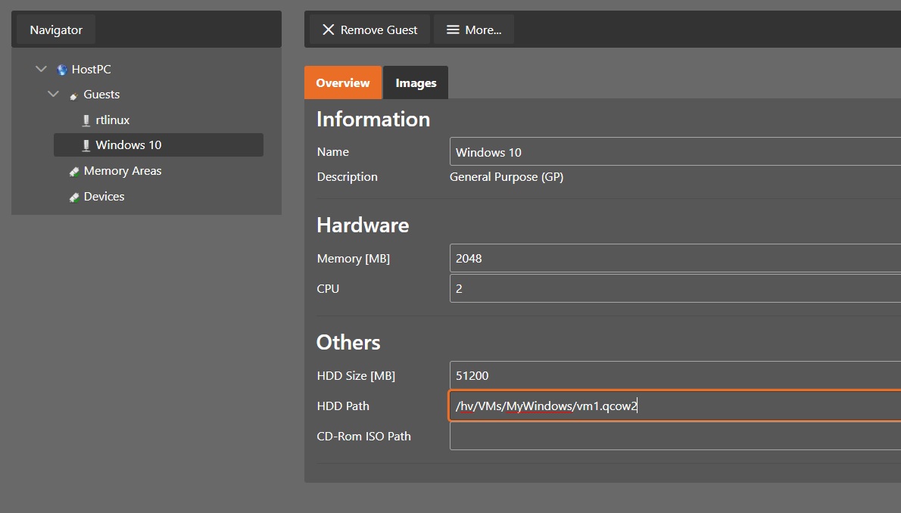
Task: Click the X icon on Remove Guest
Action: click(x=328, y=30)
